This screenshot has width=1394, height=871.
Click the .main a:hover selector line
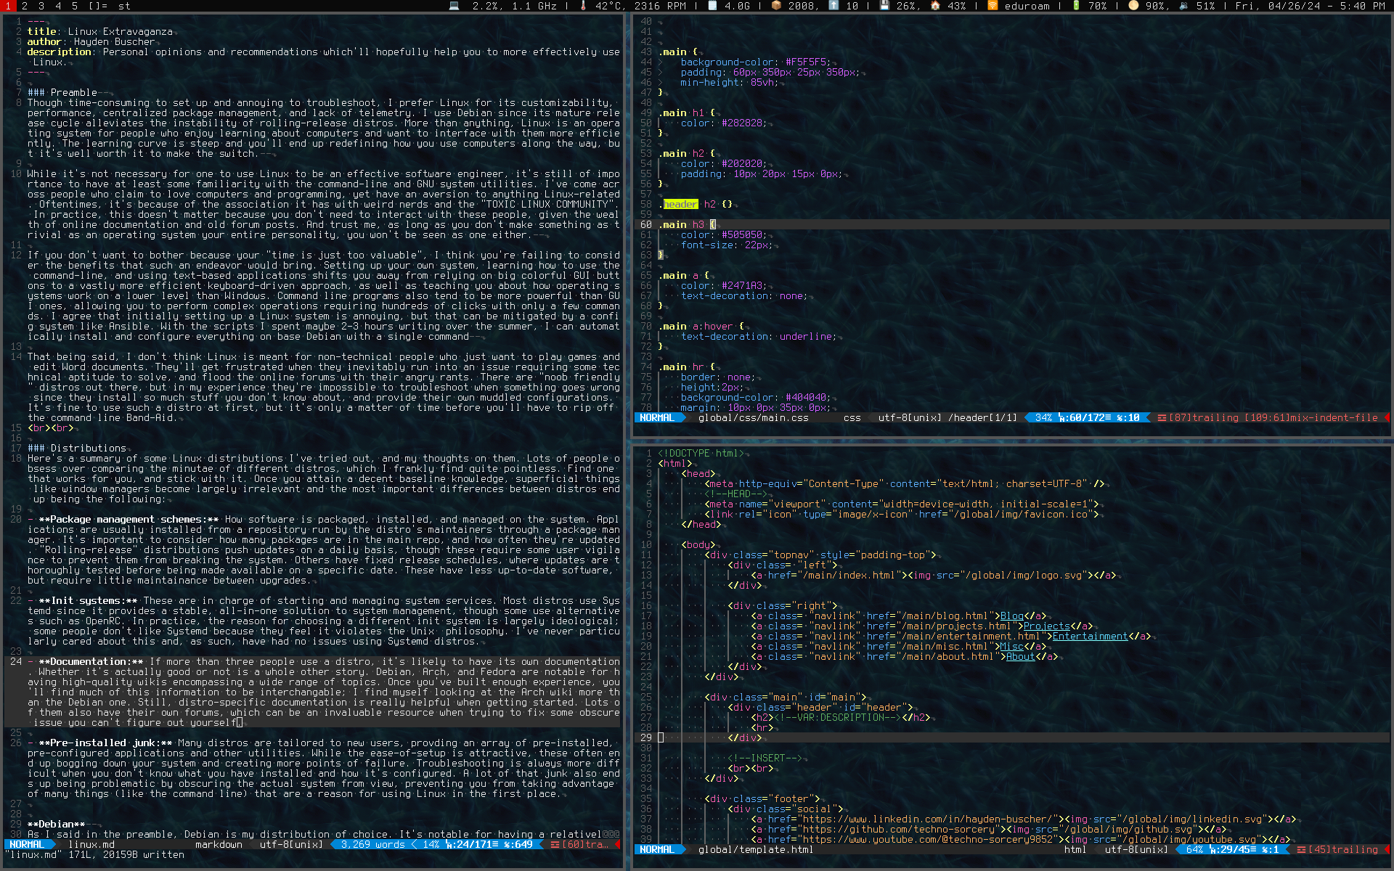click(x=701, y=326)
